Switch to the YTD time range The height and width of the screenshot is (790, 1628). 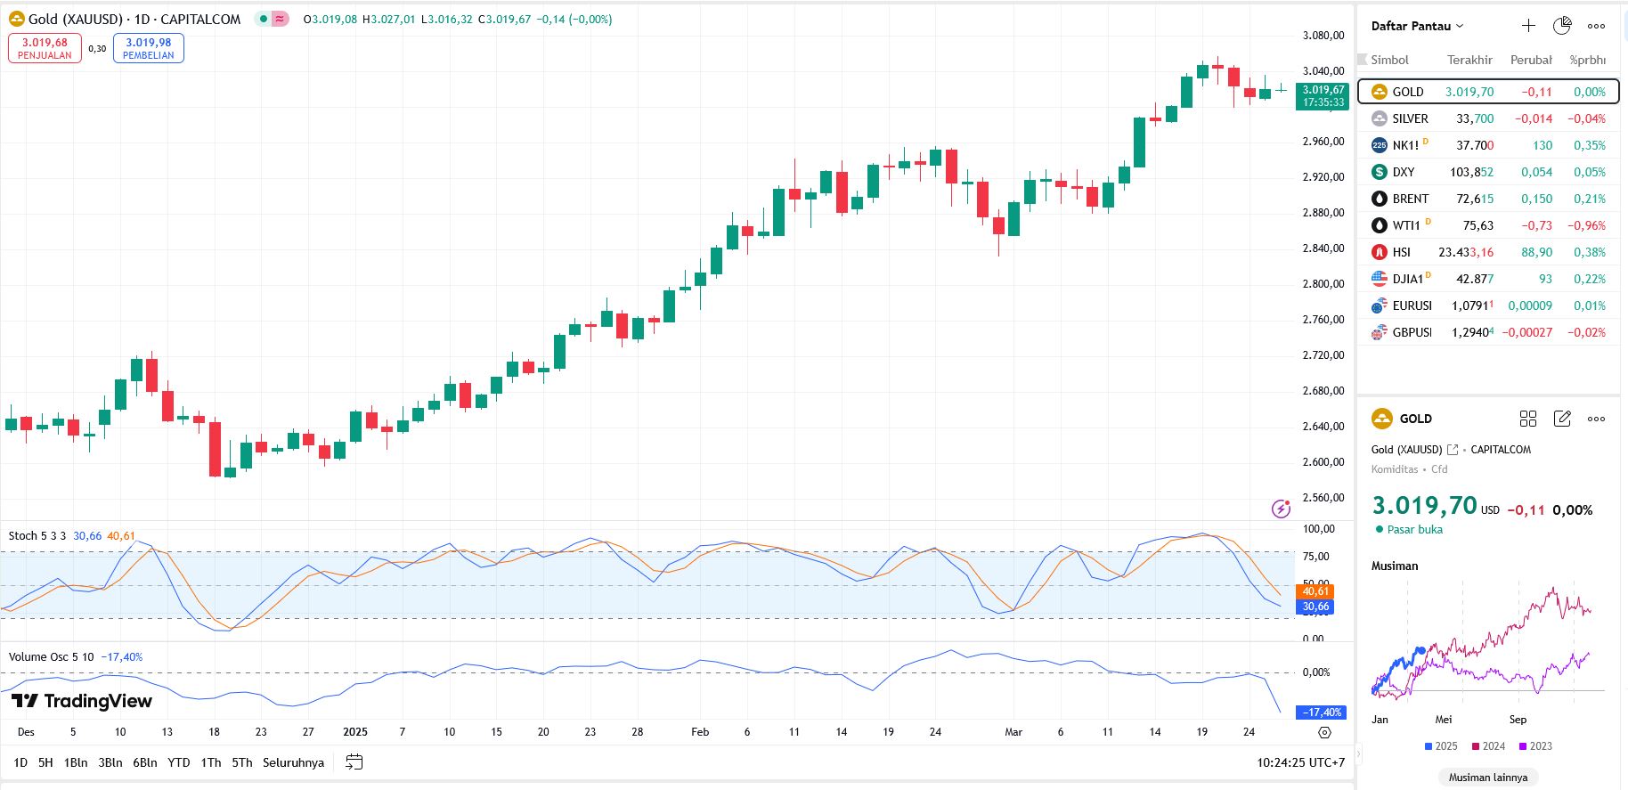(x=179, y=762)
